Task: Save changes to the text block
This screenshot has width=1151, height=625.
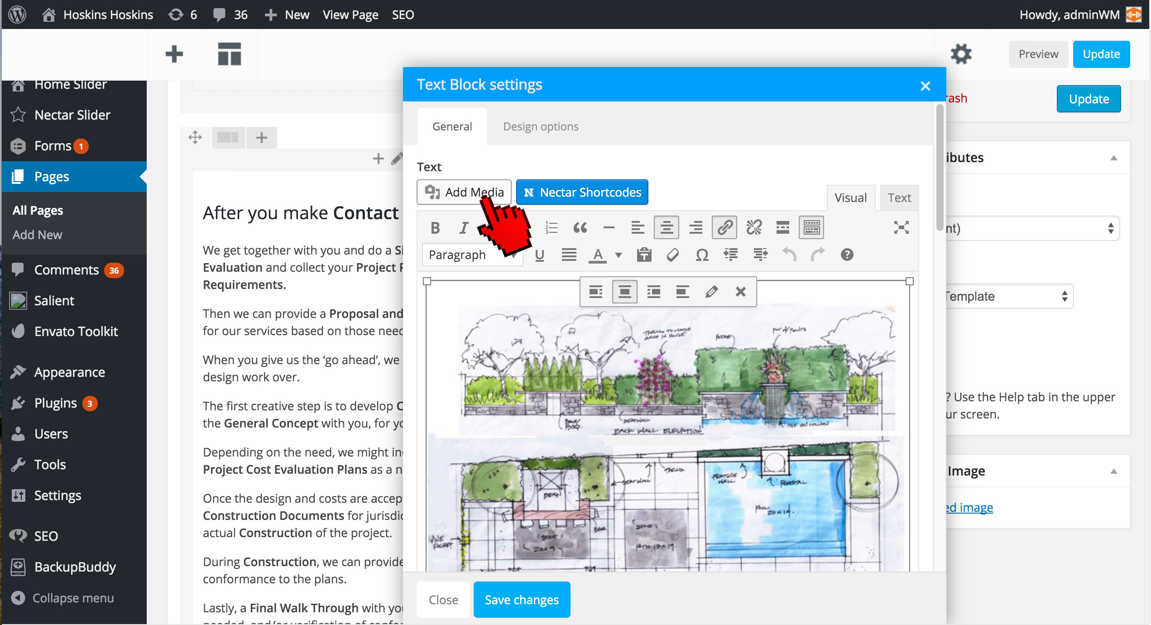Action: coord(522,600)
